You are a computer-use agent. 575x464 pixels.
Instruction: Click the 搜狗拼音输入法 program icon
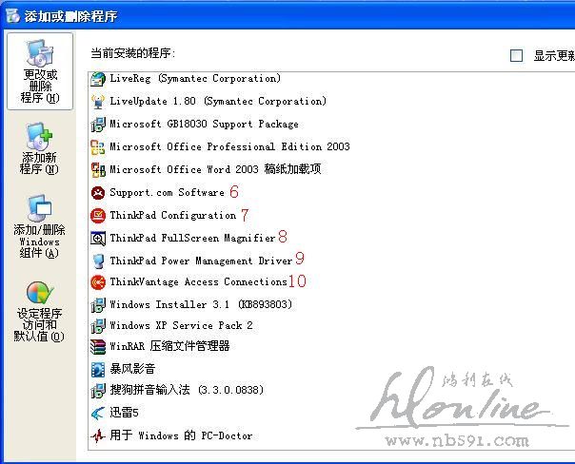pos(98,391)
